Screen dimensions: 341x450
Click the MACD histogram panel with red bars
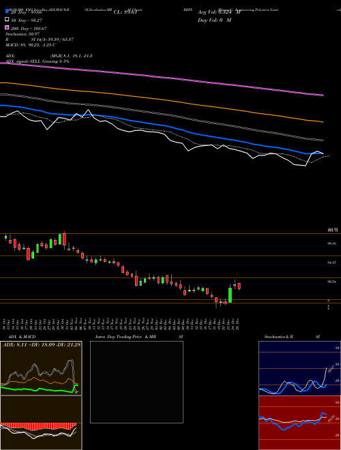(x=41, y=423)
